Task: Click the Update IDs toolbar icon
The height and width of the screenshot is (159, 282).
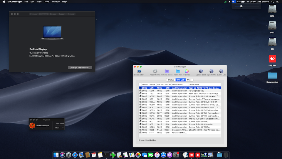Action: 211,71
